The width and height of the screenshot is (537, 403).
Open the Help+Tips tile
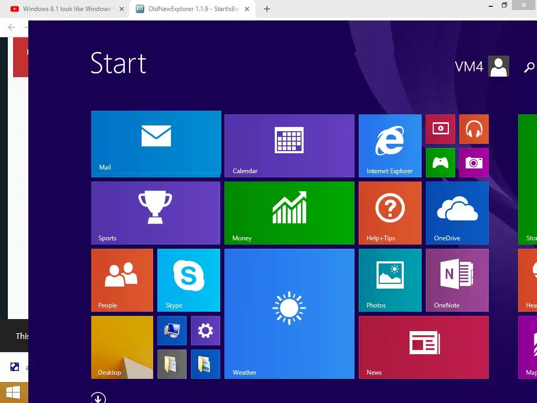pos(390,213)
